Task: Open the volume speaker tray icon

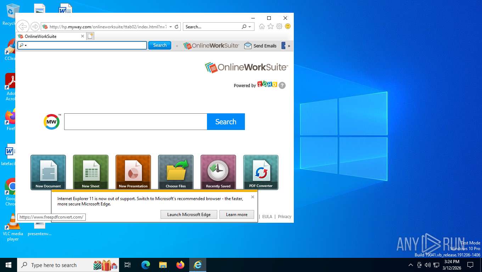Action: coord(428,265)
